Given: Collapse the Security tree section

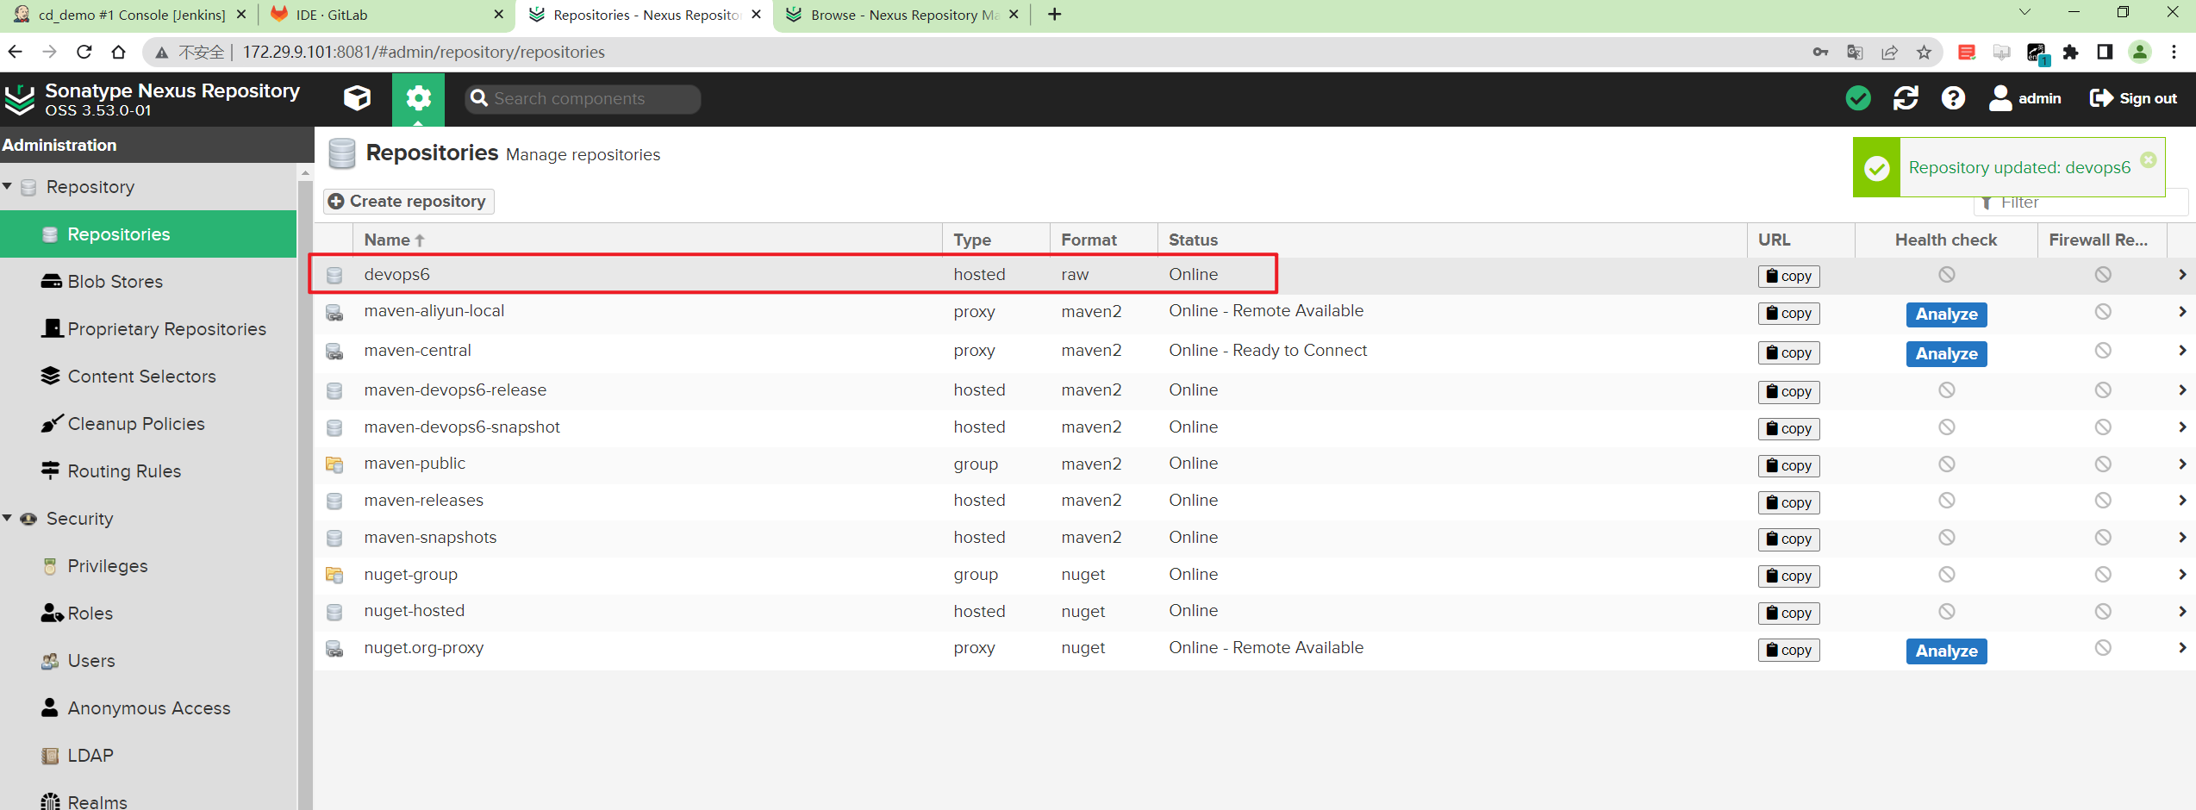Looking at the screenshot, I should click(x=8, y=518).
